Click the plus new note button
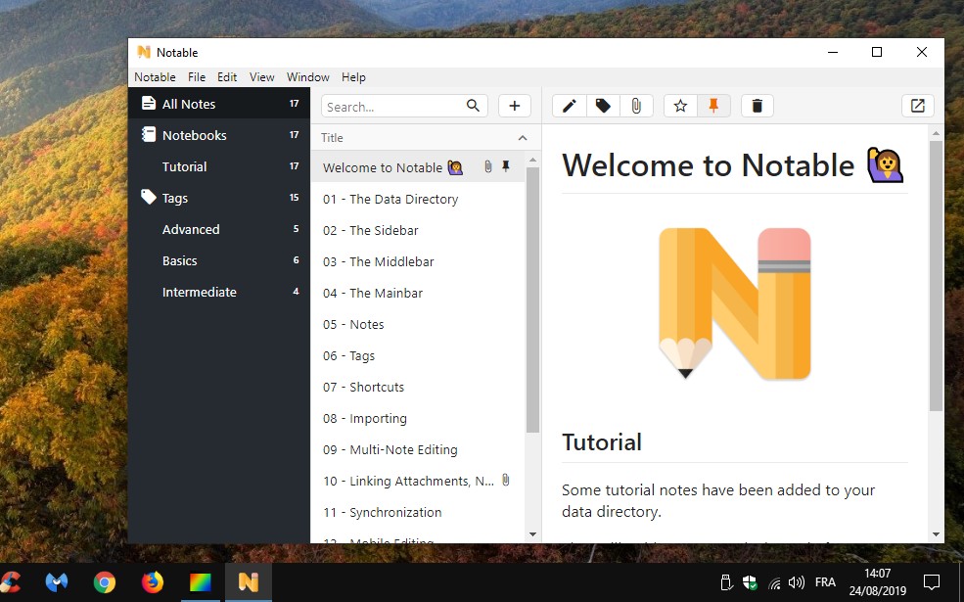The height and width of the screenshot is (602, 964). coord(515,106)
